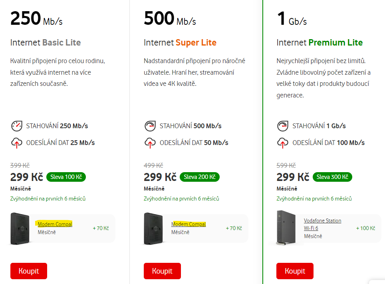Click the Sleva 100 Kč discount badge
This screenshot has height=284, width=385.
click(x=66, y=177)
